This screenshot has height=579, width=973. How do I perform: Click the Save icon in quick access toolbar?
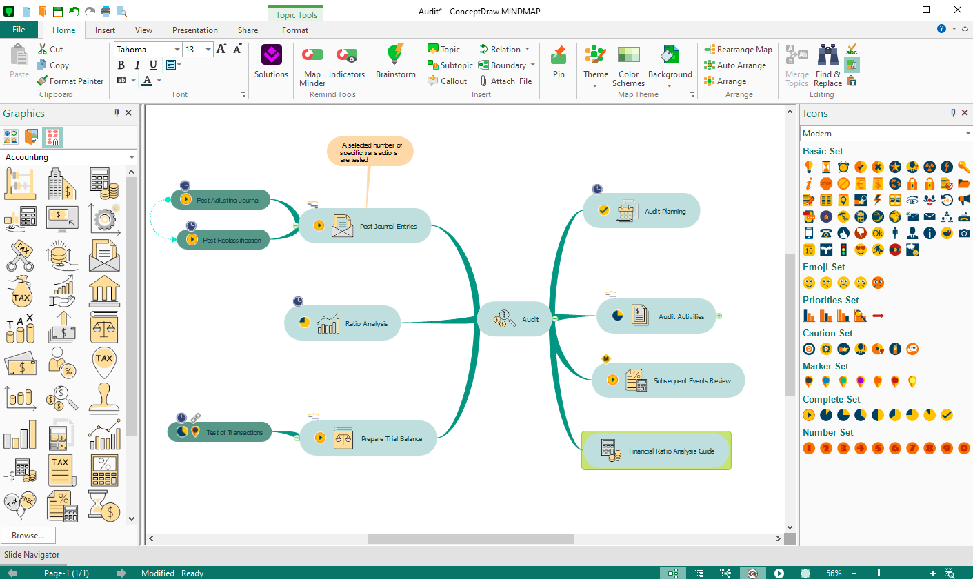tap(58, 10)
